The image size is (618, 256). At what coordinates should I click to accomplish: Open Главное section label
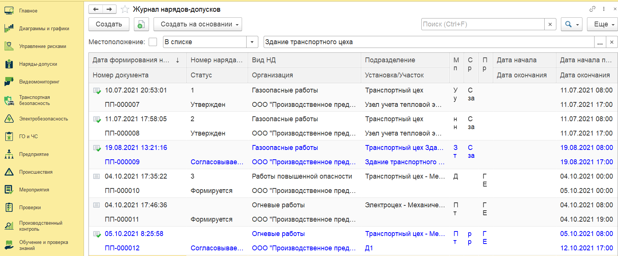28,11
